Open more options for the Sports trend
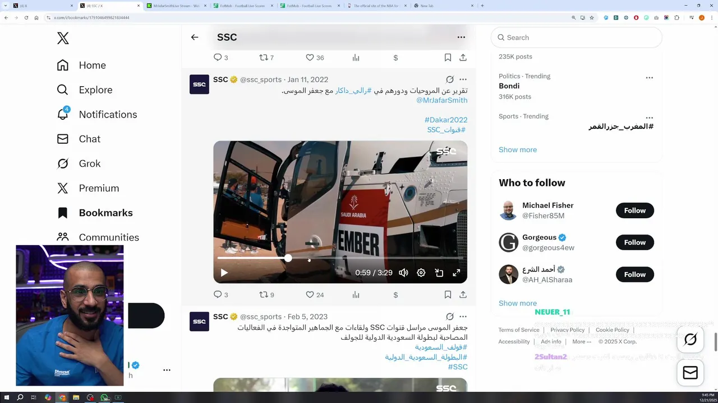 click(649, 118)
